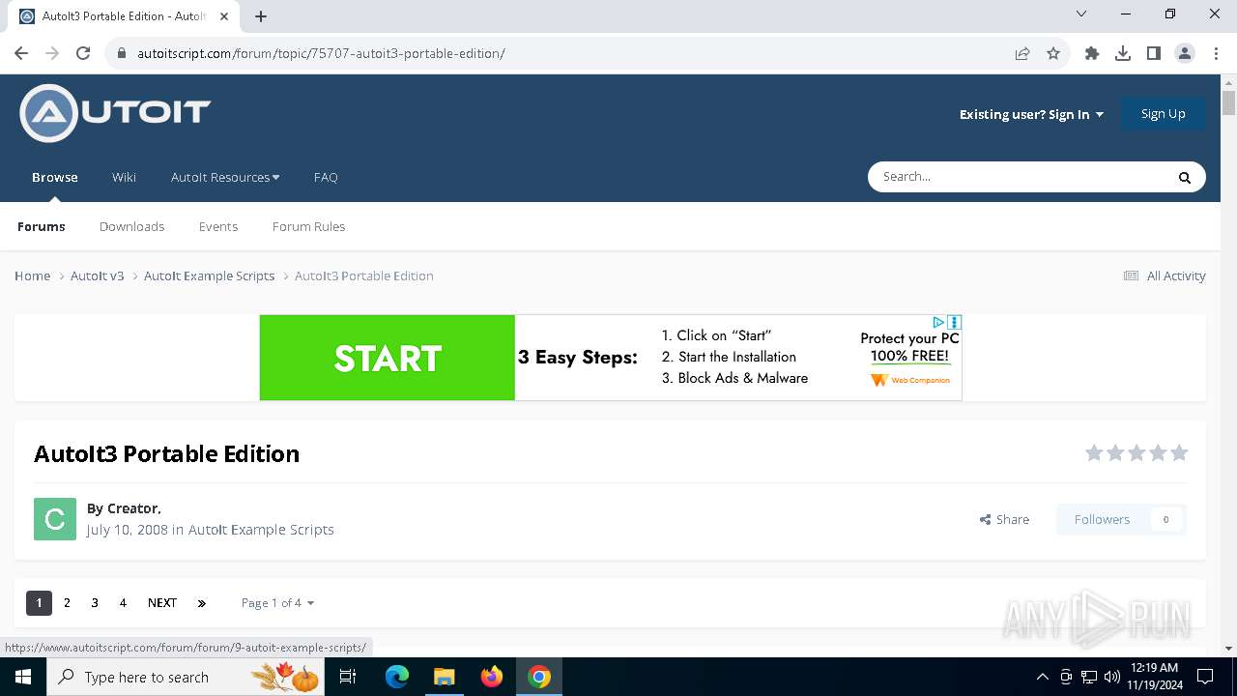Launch Microsoft Edge from taskbar

coord(397,677)
